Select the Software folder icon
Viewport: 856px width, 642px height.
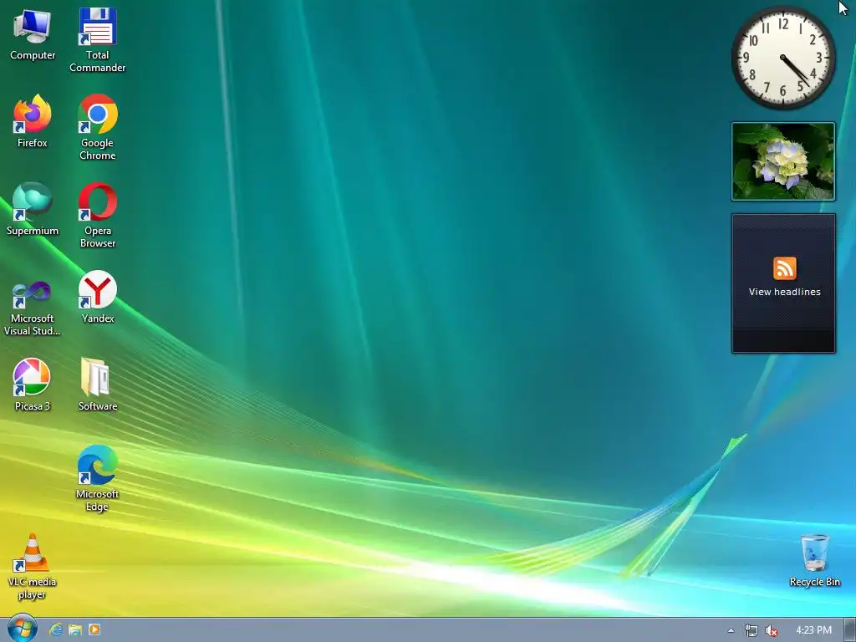click(97, 385)
